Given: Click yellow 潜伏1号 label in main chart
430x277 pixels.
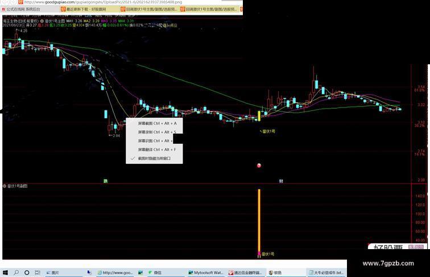Looking at the screenshot, I should point(268,131).
